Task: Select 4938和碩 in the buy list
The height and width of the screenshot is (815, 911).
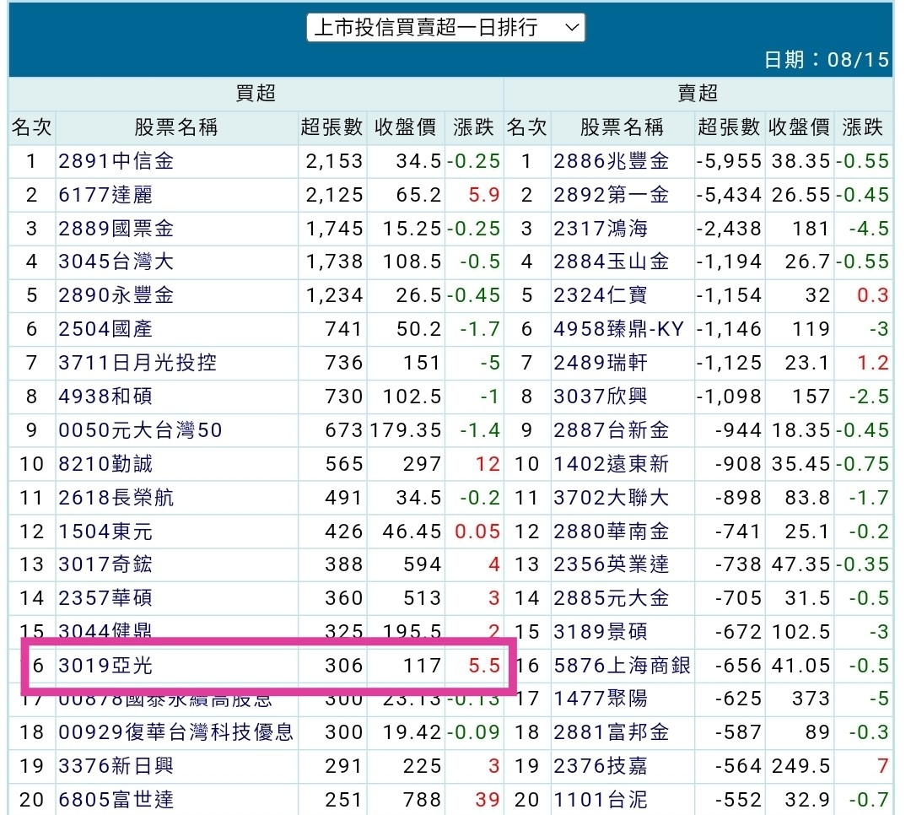Action: tap(105, 397)
